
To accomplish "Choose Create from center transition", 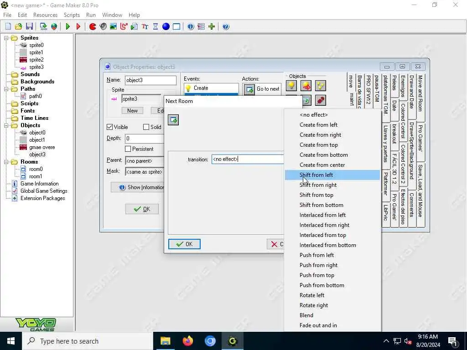I will pyautogui.click(x=332, y=165).
